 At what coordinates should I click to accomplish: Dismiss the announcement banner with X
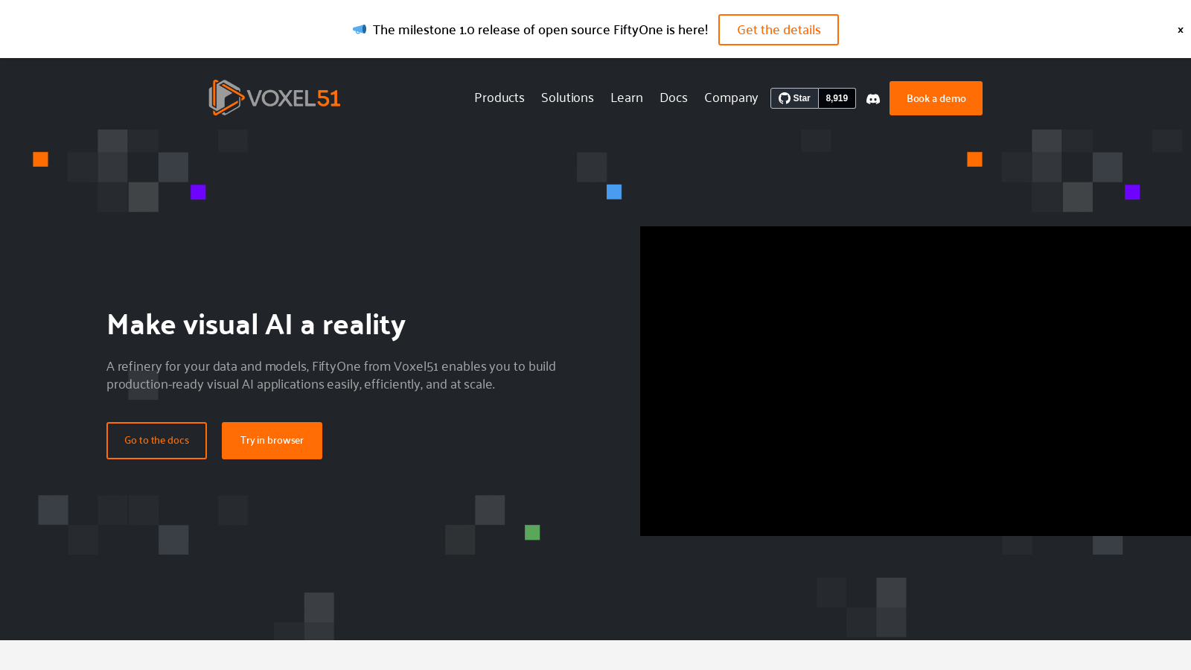pos(1180,30)
